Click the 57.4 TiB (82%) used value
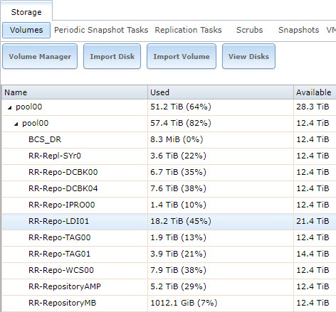The image size is (336, 312). coord(181,123)
